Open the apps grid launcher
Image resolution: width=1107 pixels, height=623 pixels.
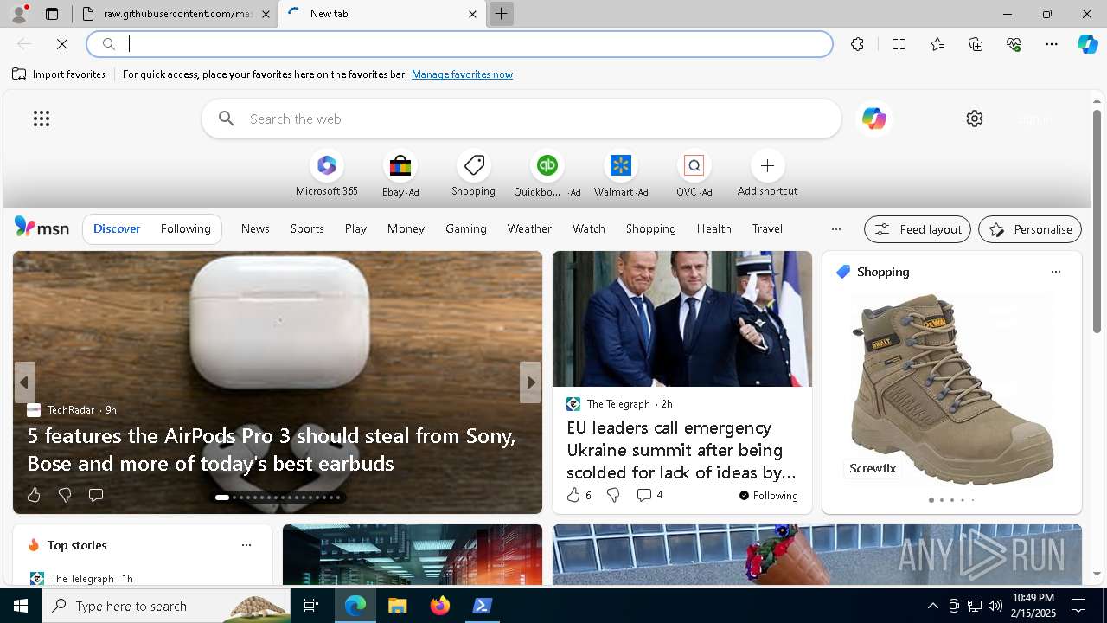[x=42, y=119]
